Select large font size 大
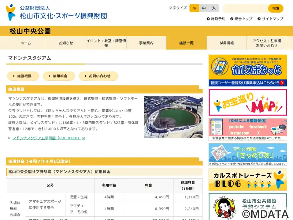Screen dimensions: 293x220 [214, 8]
